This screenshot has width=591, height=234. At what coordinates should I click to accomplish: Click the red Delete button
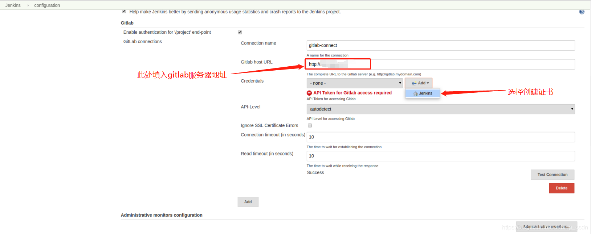[x=562, y=188]
